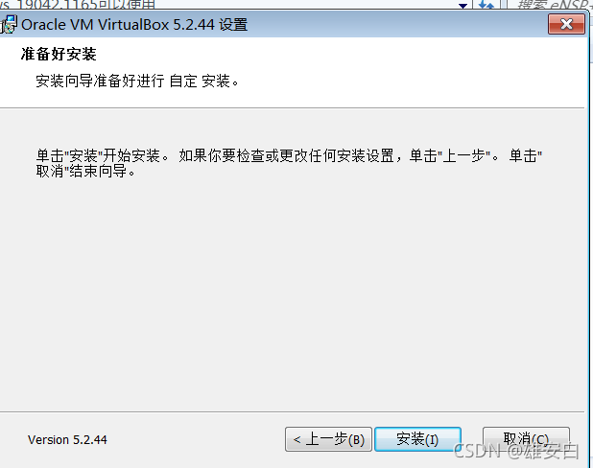Close the VirtualBox setup window

pyautogui.click(x=566, y=24)
